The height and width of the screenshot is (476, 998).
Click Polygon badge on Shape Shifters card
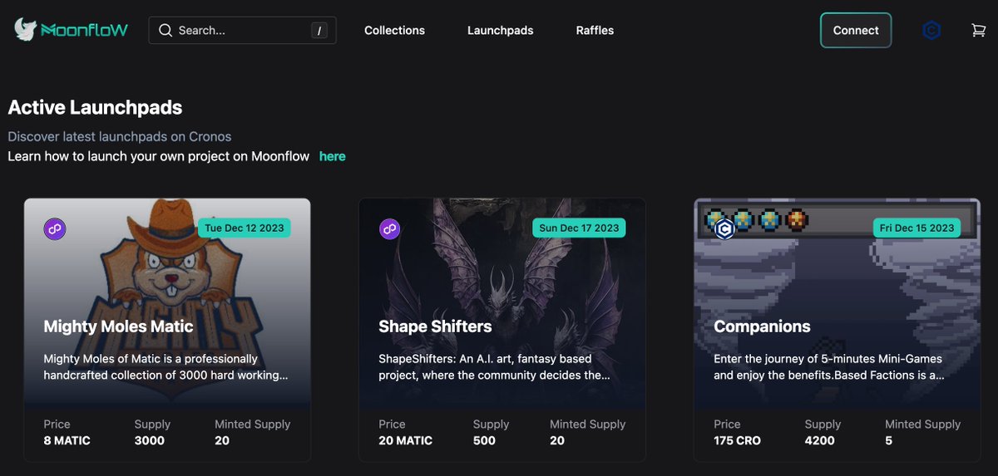389,228
